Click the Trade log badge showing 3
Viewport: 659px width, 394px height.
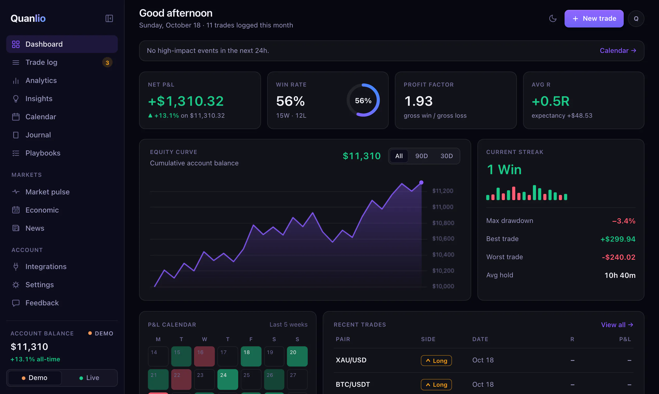coord(107,63)
